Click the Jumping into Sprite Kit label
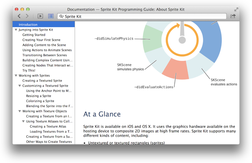Image resolution: width=252 pixels, height=163 pixels. [36, 30]
